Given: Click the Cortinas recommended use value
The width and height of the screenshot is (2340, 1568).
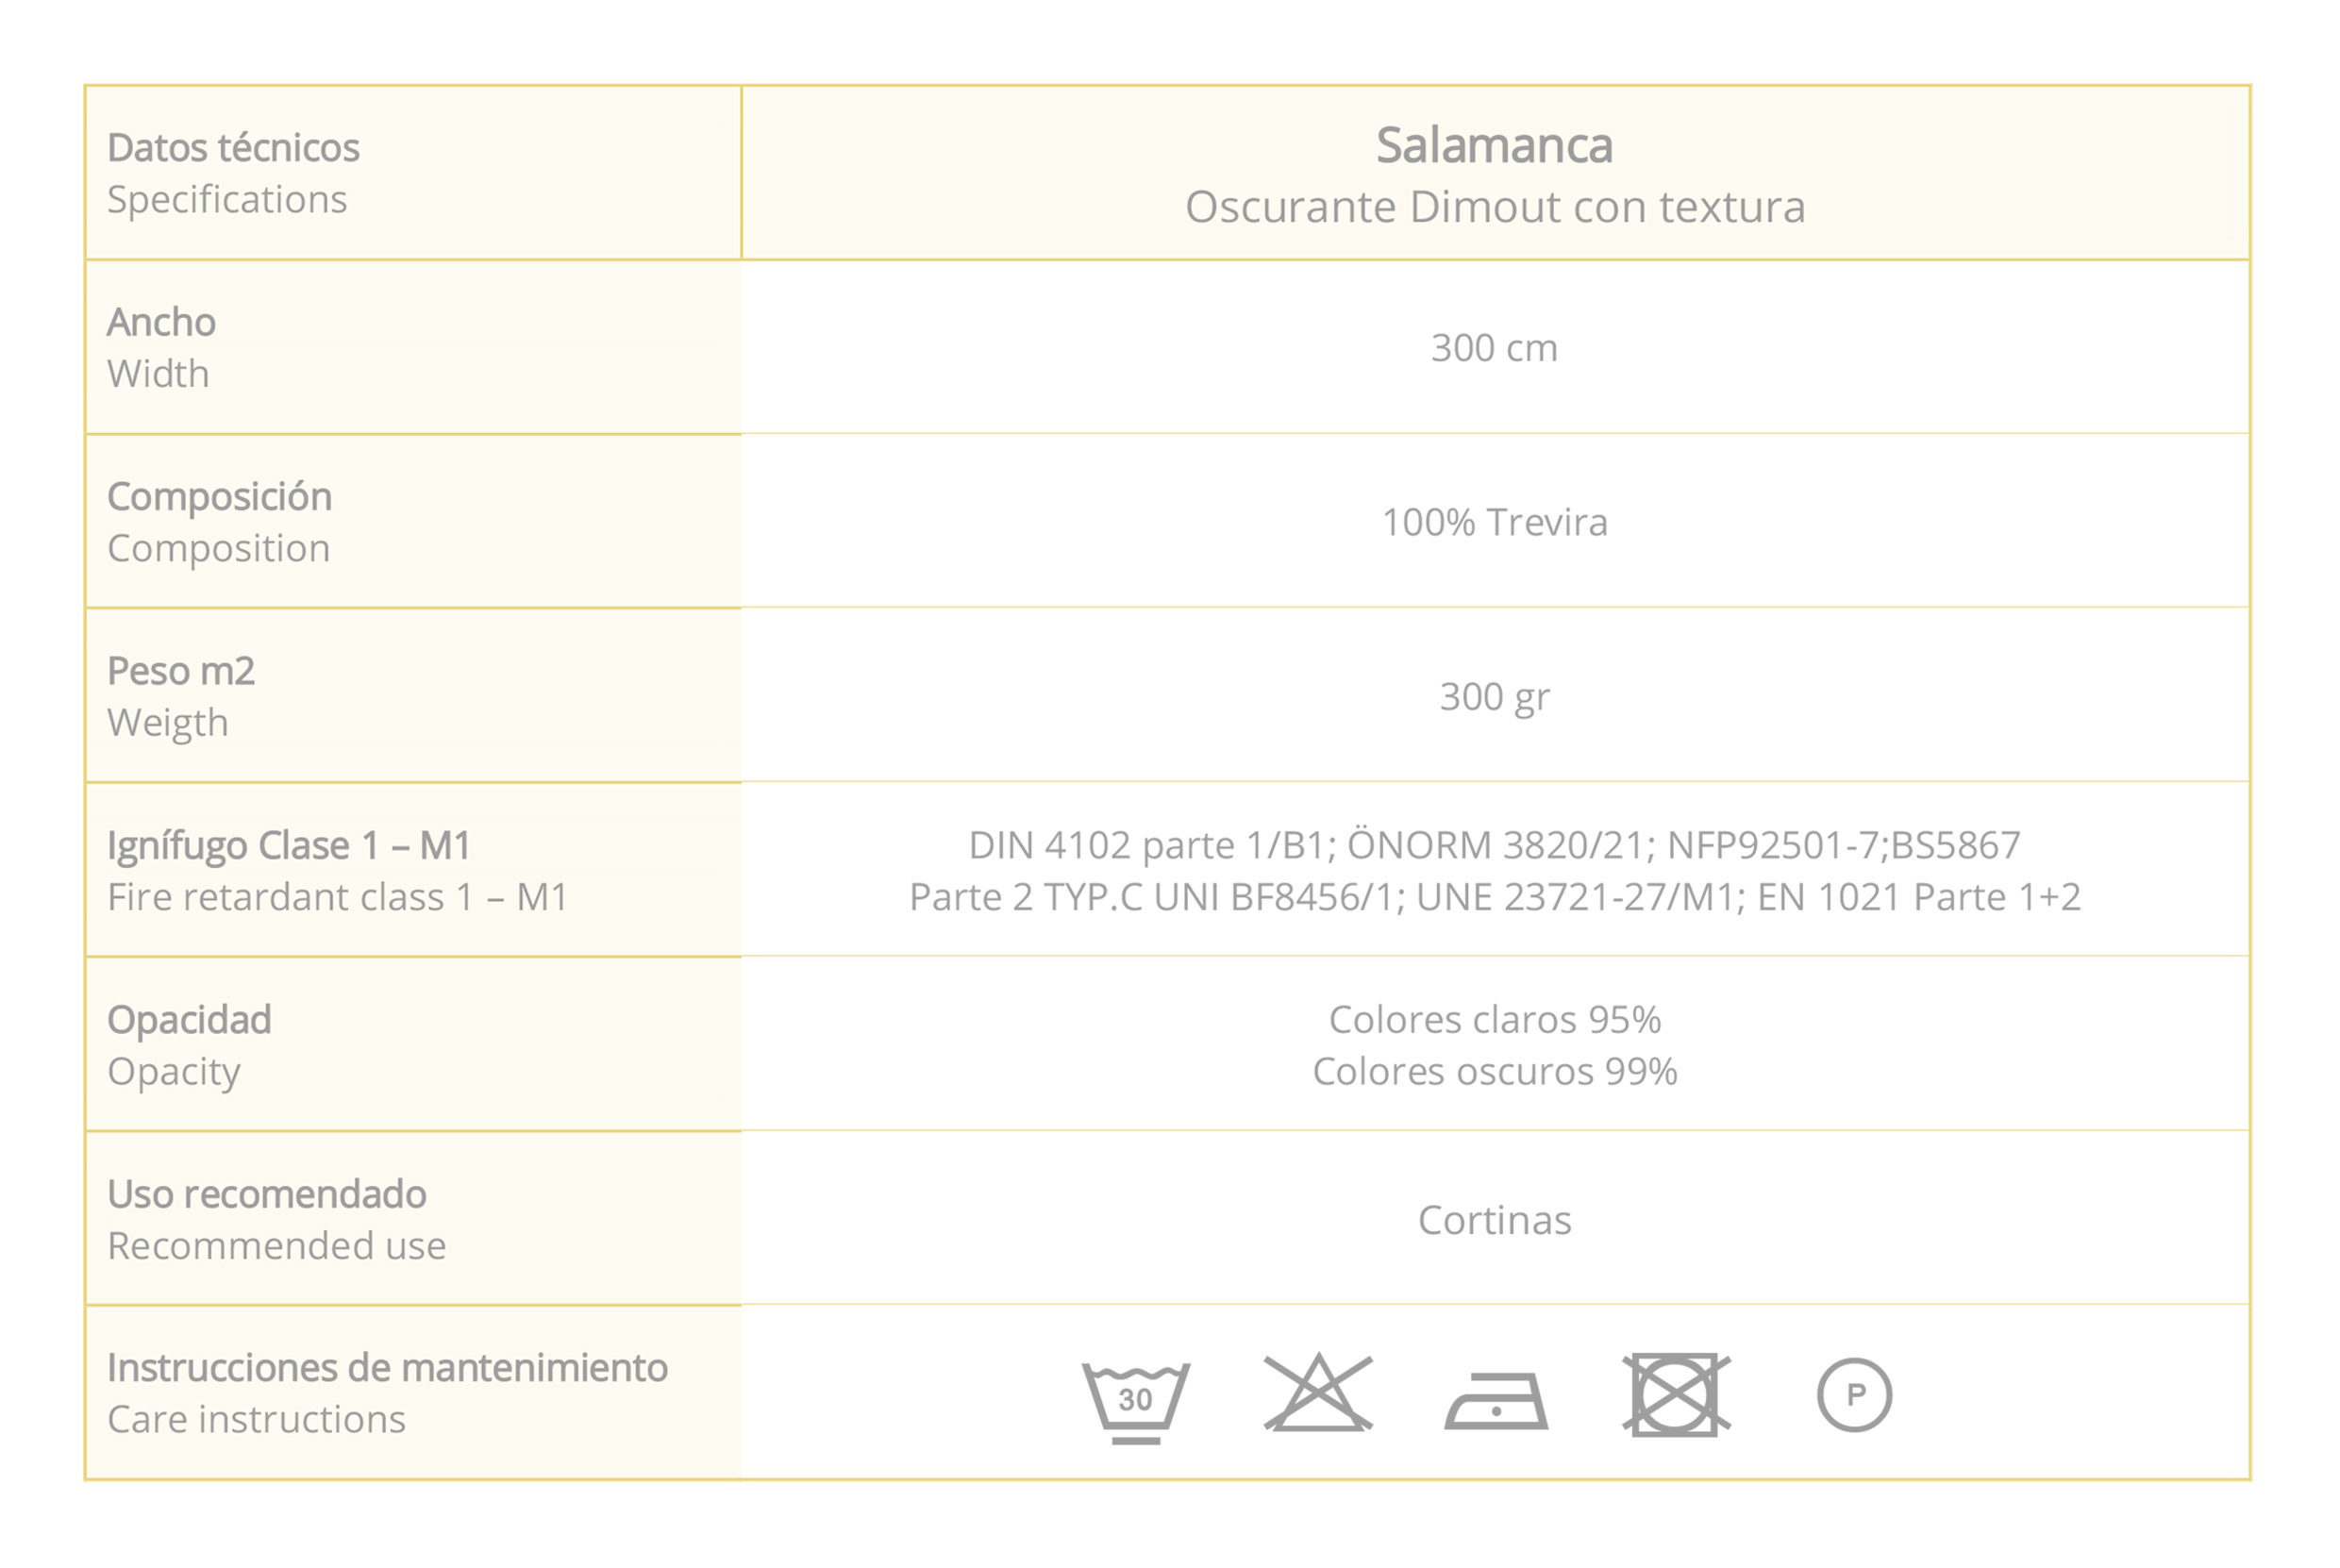Looking at the screenshot, I should 1495,1220.
